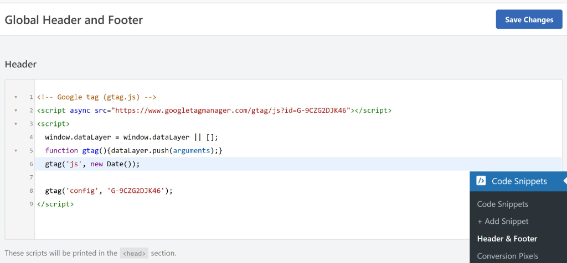Click line number 4 in the gutter

32,137
